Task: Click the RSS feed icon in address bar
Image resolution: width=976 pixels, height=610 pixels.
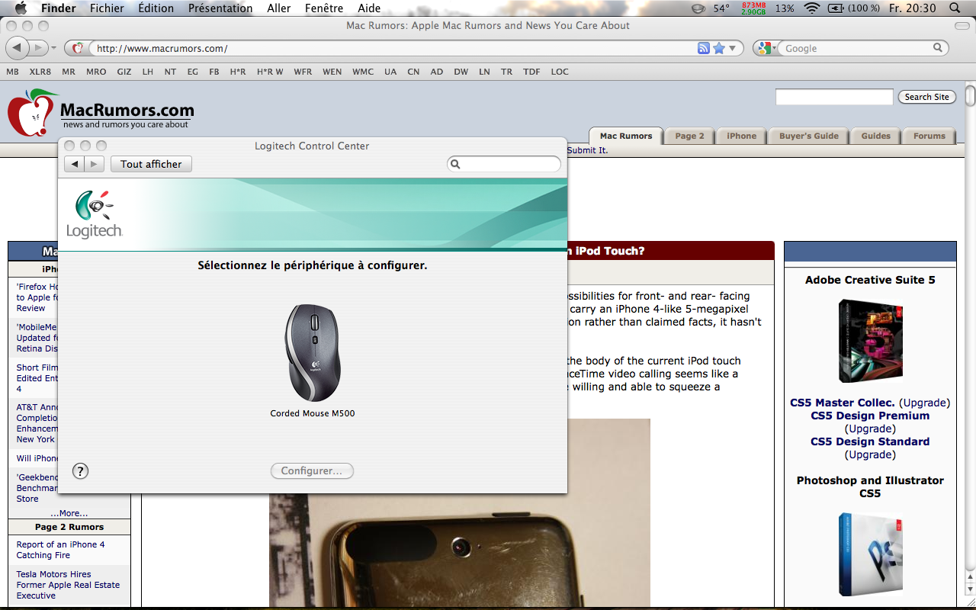Action: [704, 48]
